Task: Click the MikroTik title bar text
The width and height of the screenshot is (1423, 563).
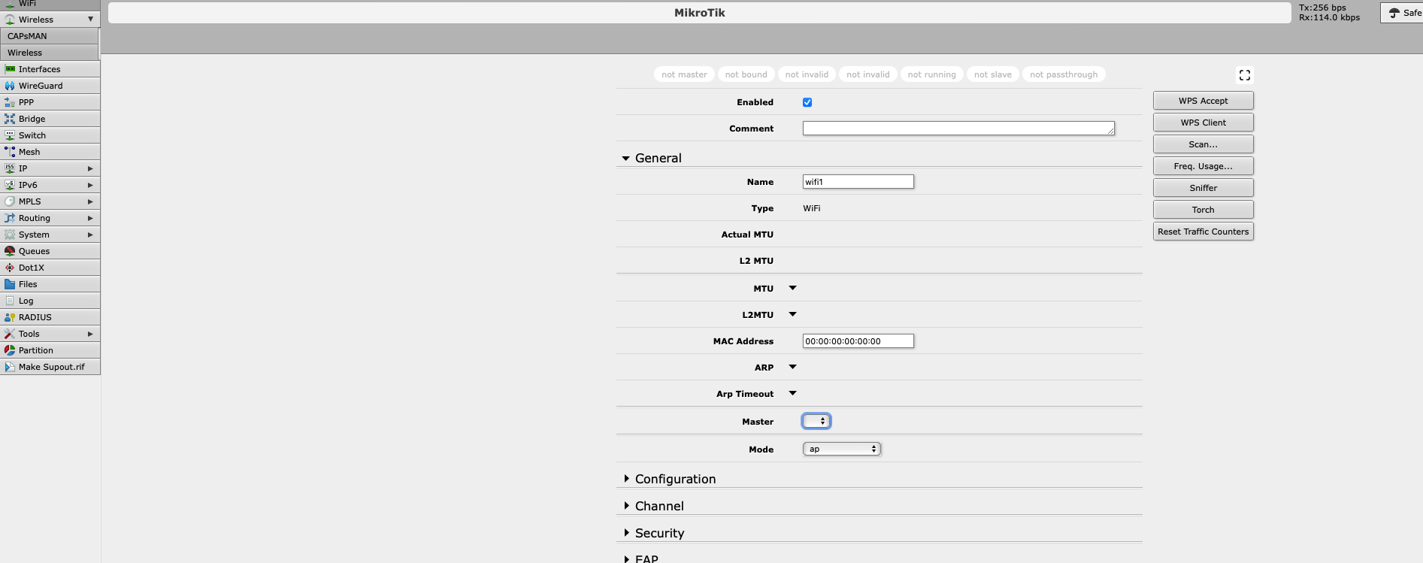Action: [x=700, y=13]
